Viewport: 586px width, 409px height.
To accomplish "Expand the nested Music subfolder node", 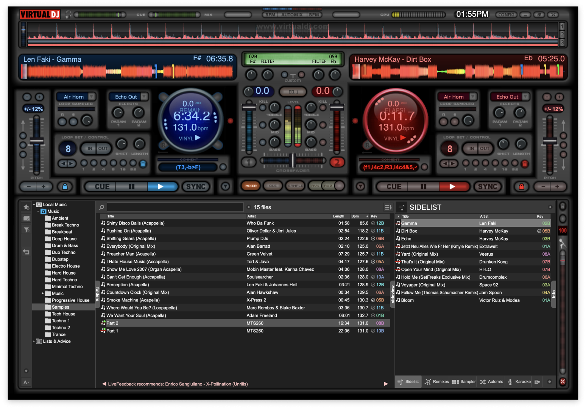I will [43, 293].
